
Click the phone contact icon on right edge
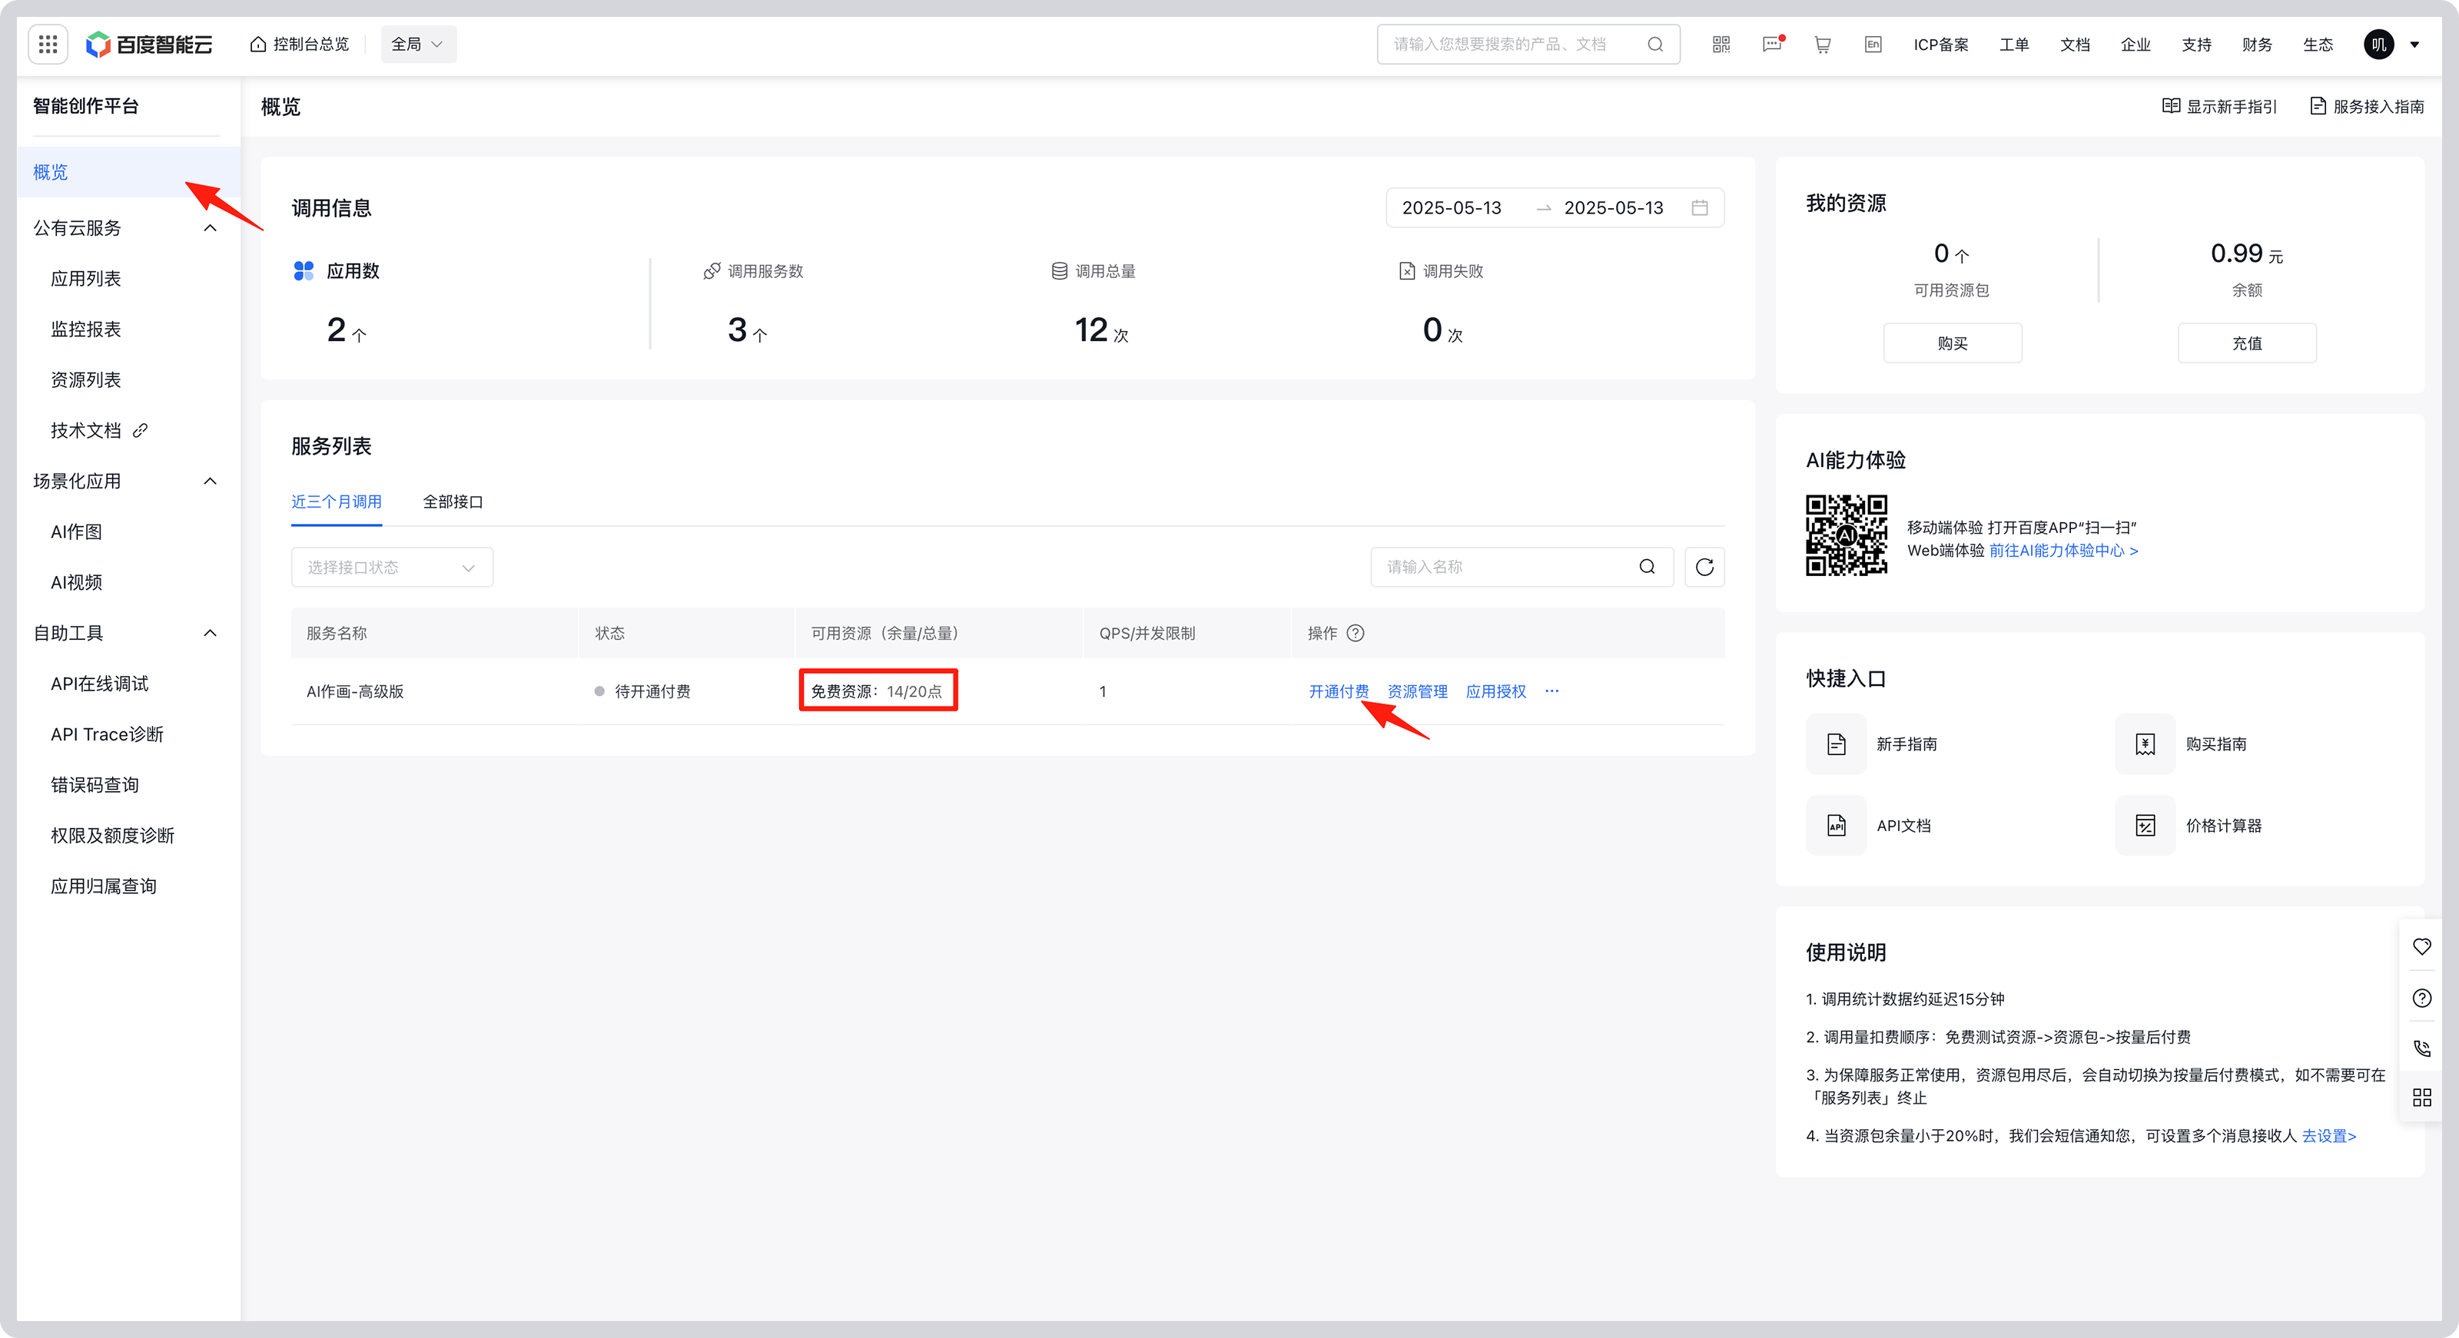[x=2422, y=1047]
